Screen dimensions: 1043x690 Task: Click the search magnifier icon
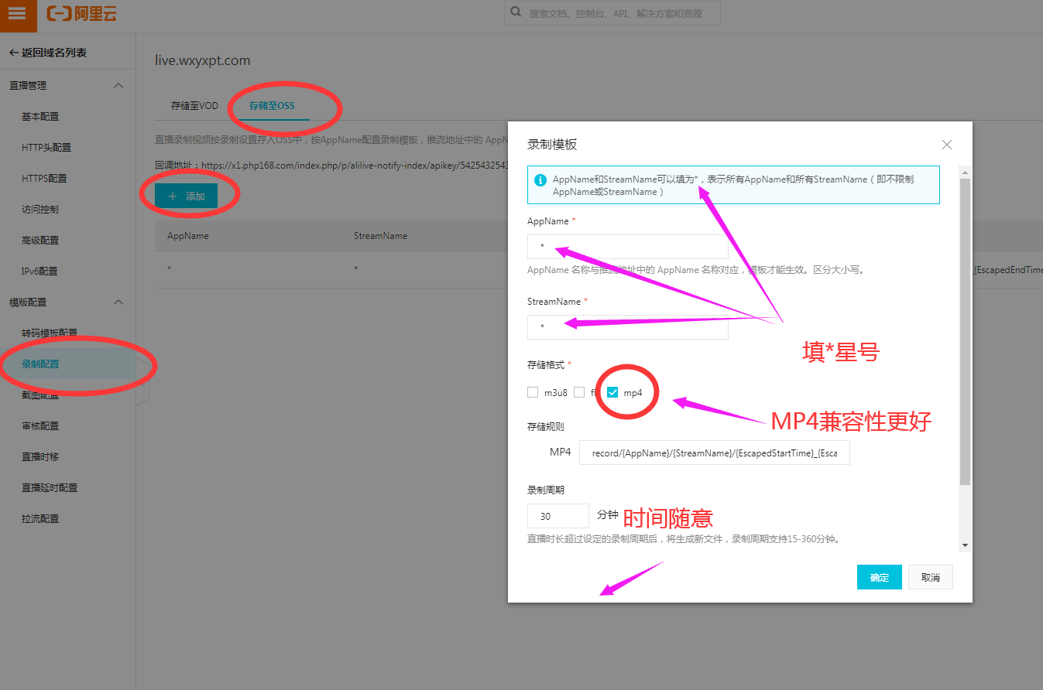coord(516,13)
